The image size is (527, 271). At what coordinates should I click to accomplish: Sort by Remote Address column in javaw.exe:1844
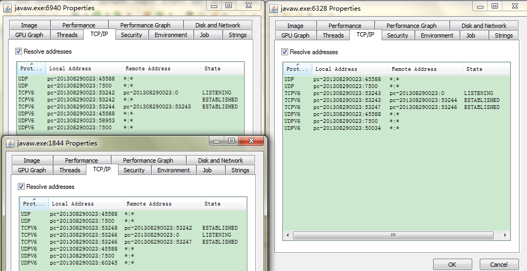[162, 203]
